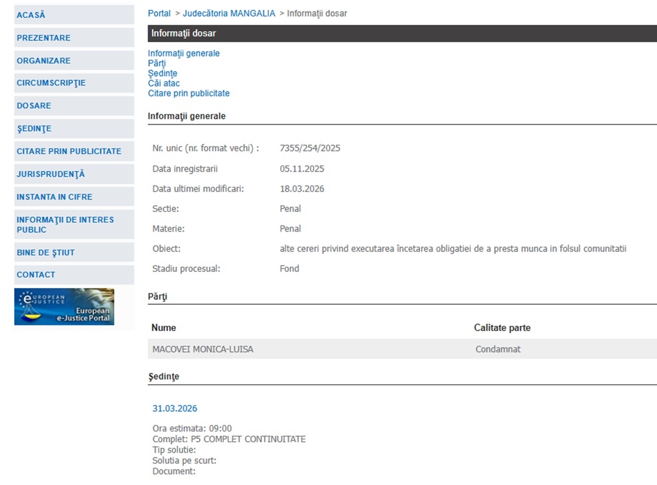Select CIRCUMSCRIPŢIE in the sidebar
The image size is (657, 485).
pyautogui.click(x=51, y=83)
